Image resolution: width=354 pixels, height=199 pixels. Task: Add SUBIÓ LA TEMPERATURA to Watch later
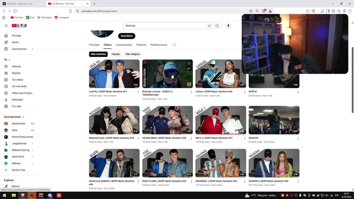click(x=189, y=63)
